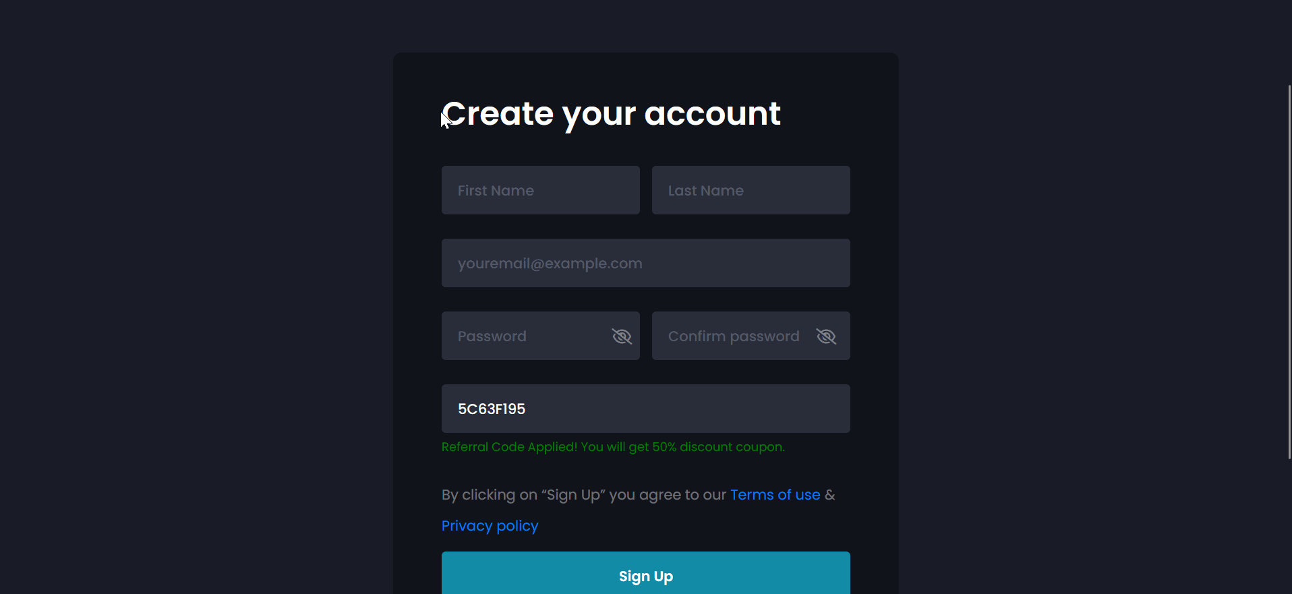Toggle password visibility eye icon
This screenshot has height=594, width=1292.
[621, 336]
